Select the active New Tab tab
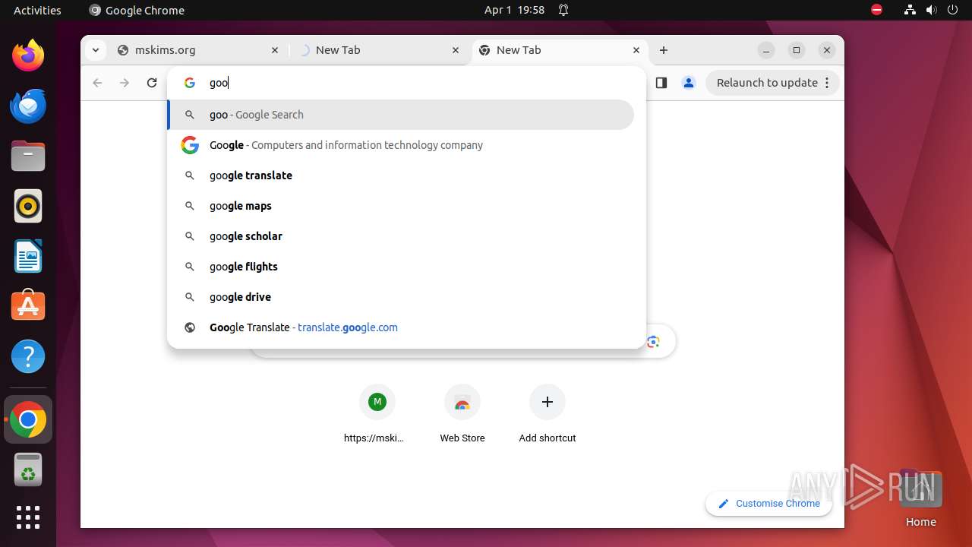This screenshot has height=547, width=972. 559,50
